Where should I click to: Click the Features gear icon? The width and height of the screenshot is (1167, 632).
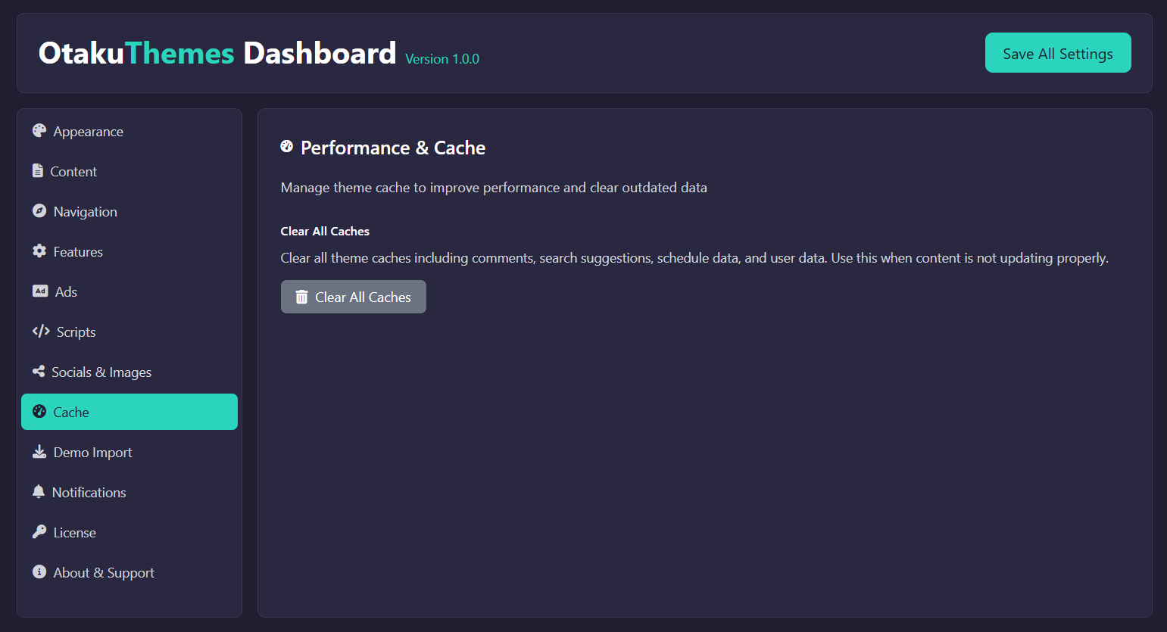coord(39,251)
